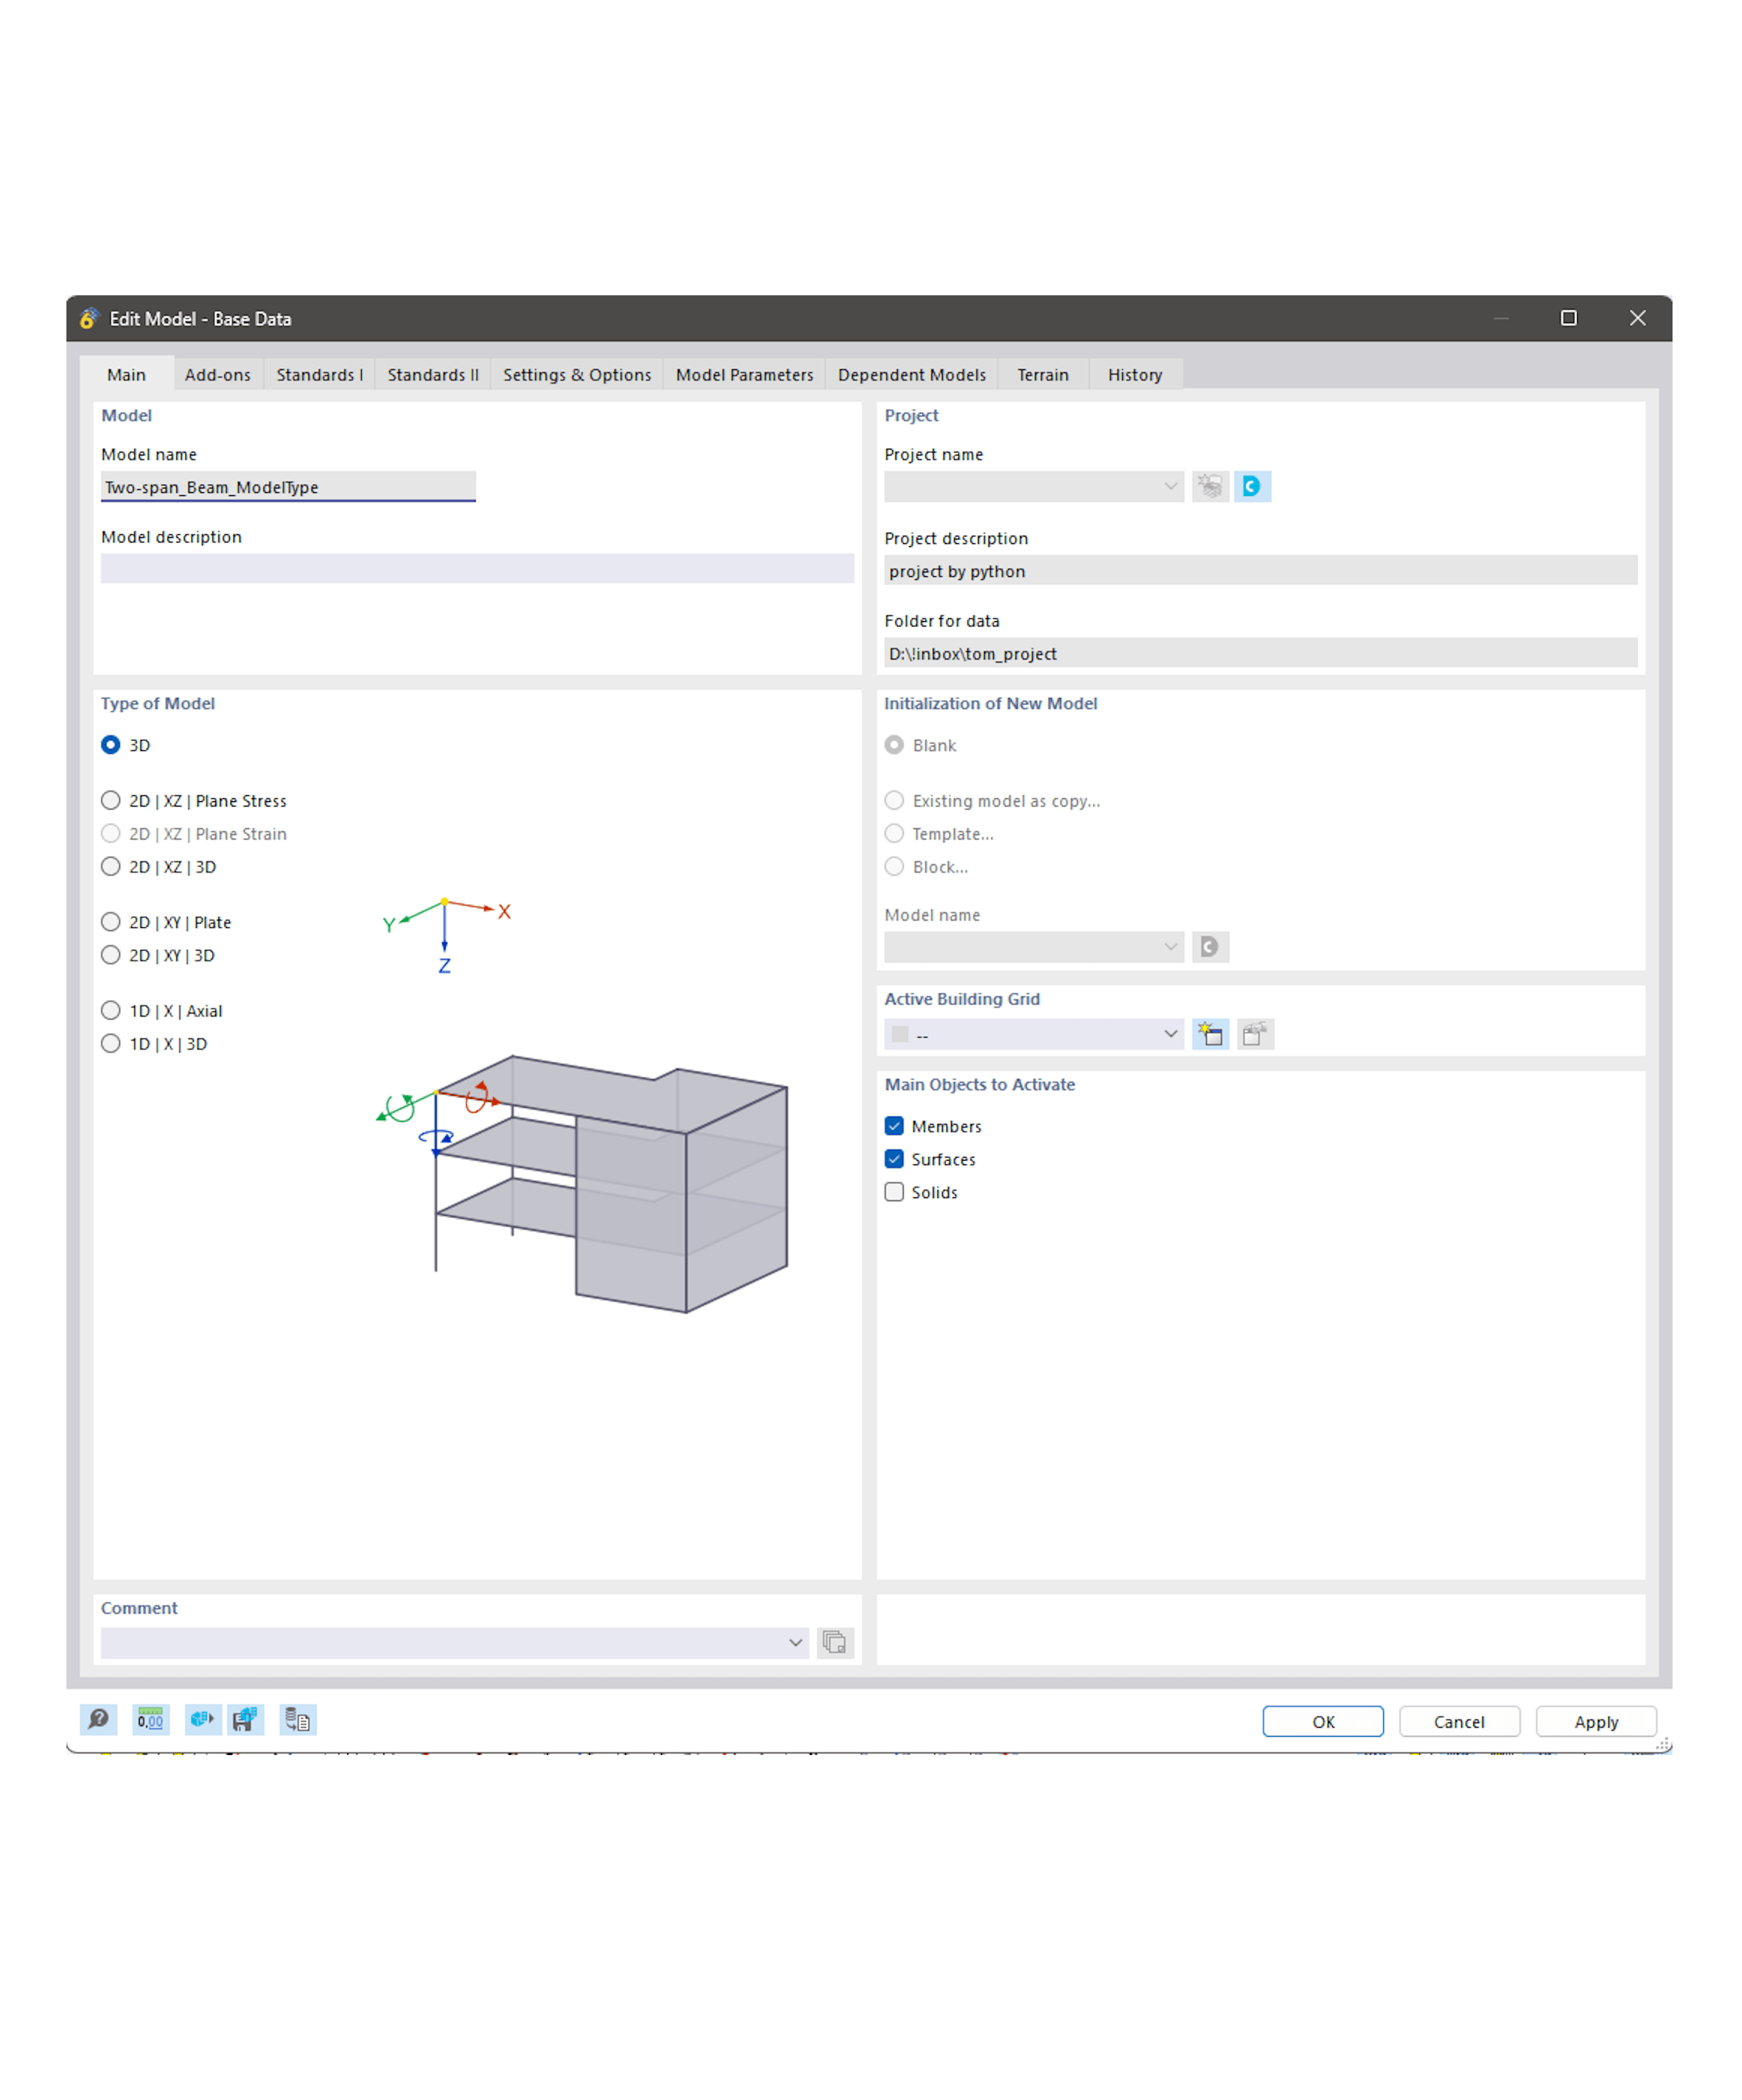This screenshot has width=1742, height=2100.
Task: Uncheck the Surfaces checkbox
Action: coord(895,1159)
